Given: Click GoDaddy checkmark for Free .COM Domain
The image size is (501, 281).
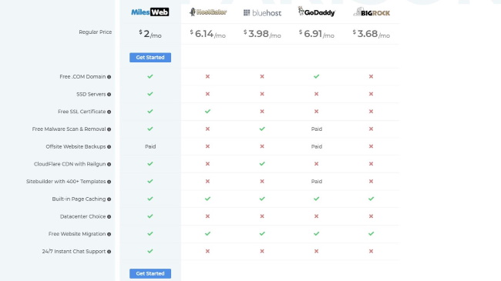Looking at the screenshot, I should point(316,76).
